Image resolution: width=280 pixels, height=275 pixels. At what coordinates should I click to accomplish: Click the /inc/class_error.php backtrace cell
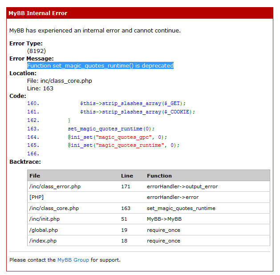55,186
